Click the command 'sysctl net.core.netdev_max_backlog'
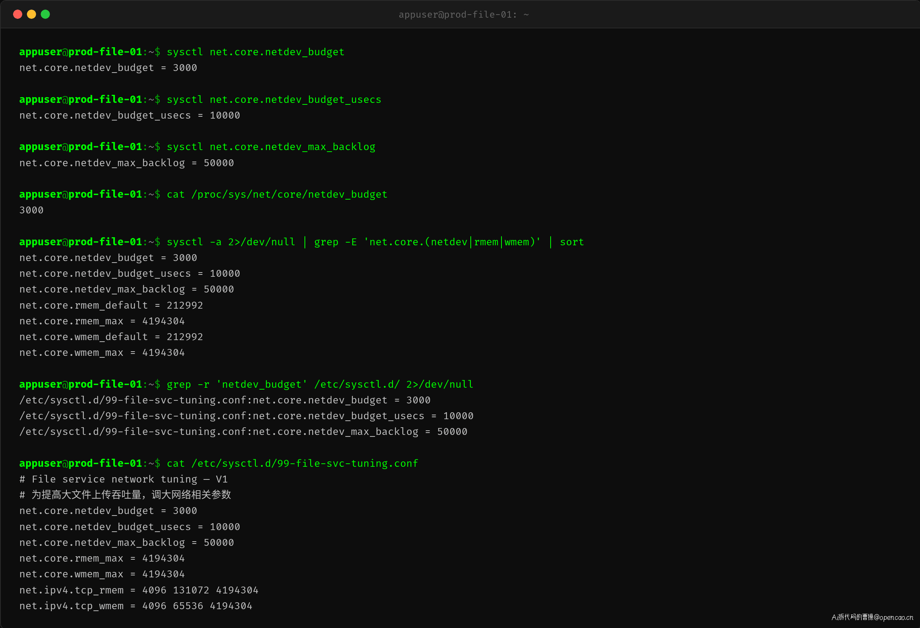The width and height of the screenshot is (920, 628). 271,147
